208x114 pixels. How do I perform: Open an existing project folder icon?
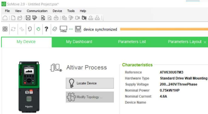20,18
